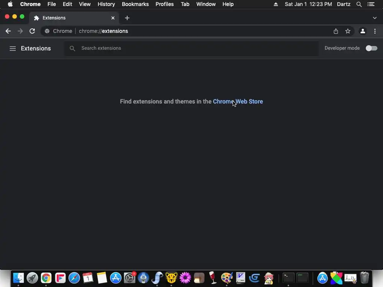Bookmark this tab with star icon
The width and height of the screenshot is (383, 287).
tap(348, 31)
